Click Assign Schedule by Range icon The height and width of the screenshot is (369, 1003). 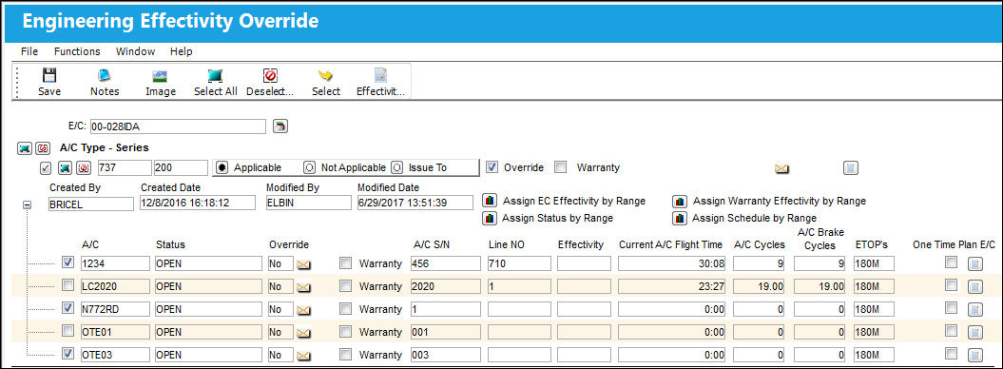[x=680, y=218]
